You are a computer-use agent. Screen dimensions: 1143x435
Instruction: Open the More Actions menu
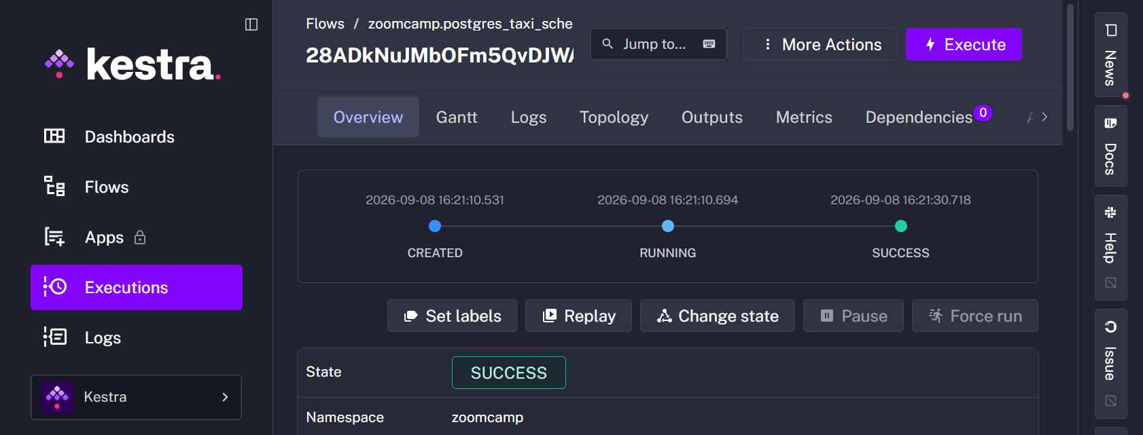pyautogui.click(x=820, y=44)
